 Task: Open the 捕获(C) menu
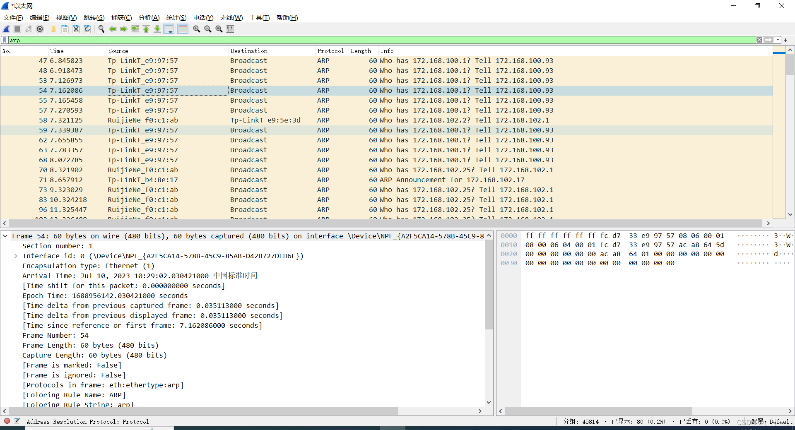click(122, 18)
